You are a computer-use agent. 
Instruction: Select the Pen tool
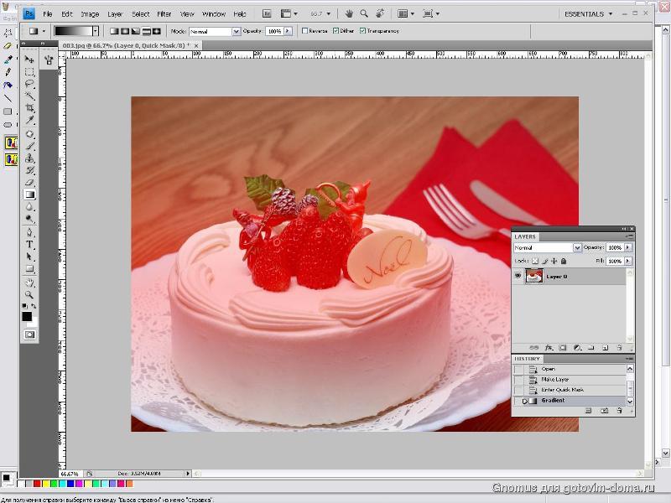pos(29,233)
